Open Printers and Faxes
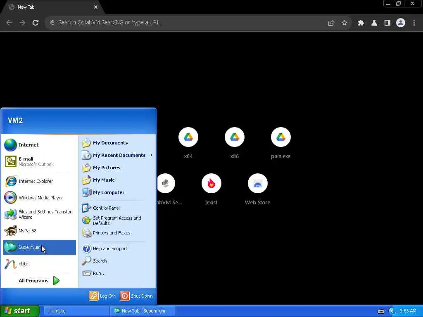The width and height of the screenshot is (423, 317). pyautogui.click(x=118, y=233)
